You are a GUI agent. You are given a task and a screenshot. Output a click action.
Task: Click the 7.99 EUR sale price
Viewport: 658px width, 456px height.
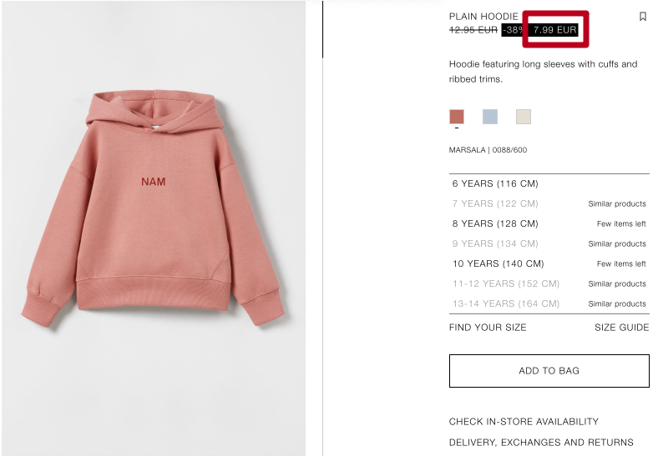pos(554,30)
